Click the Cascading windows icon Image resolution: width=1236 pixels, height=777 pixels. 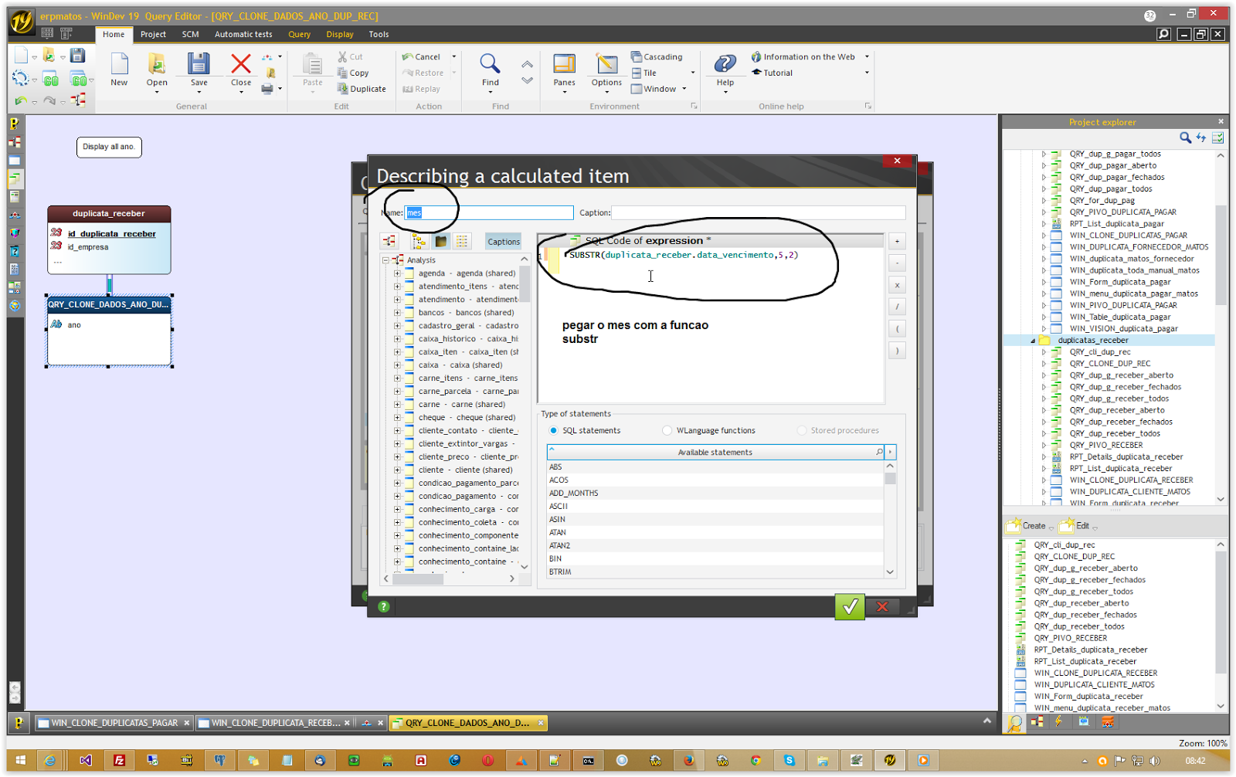(637, 56)
